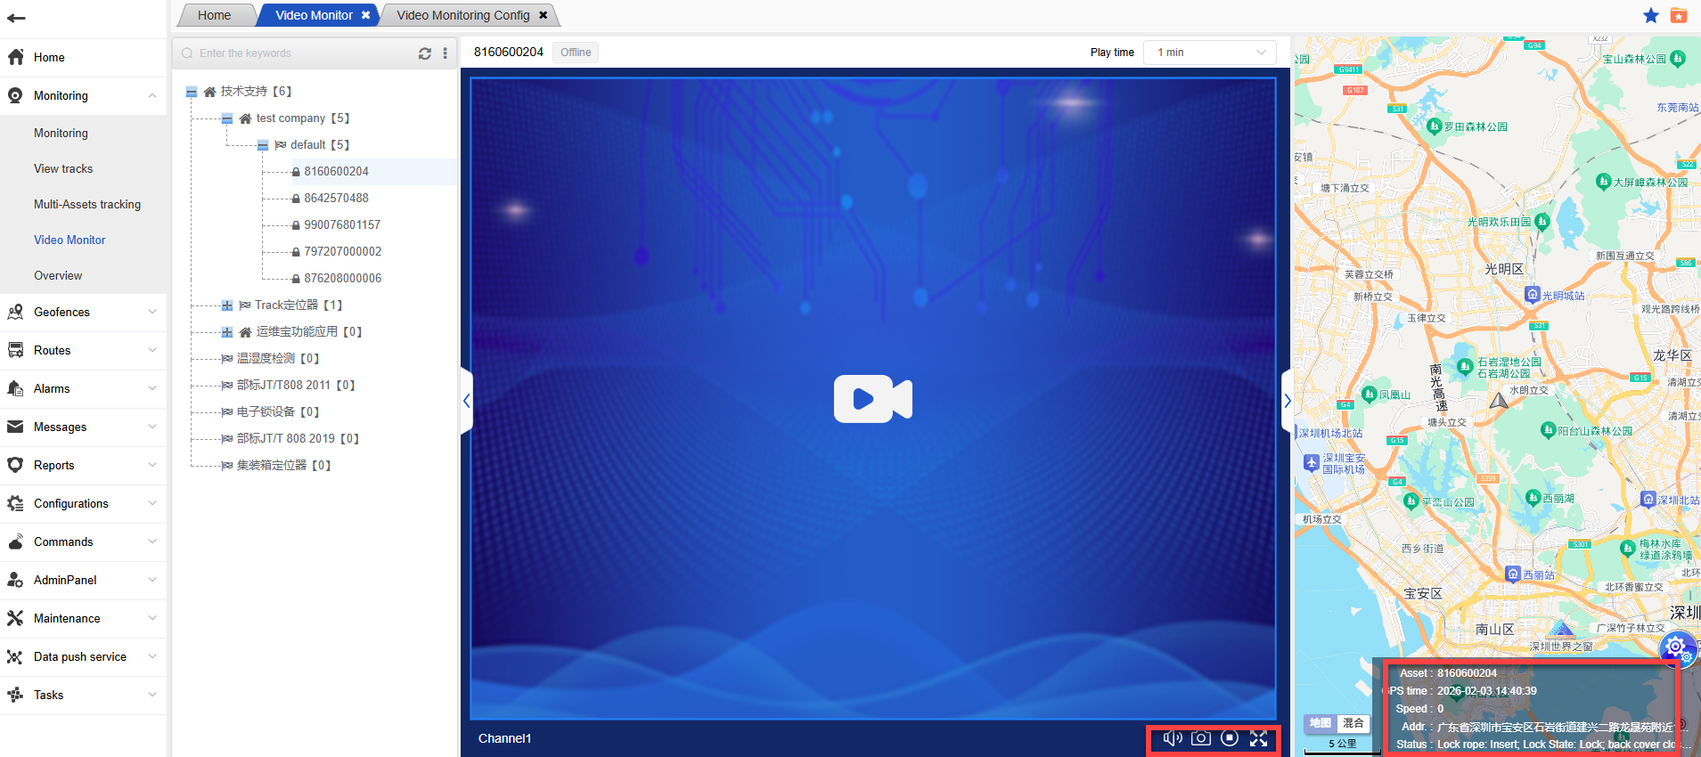Play the video in Channel1

(872, 398)
